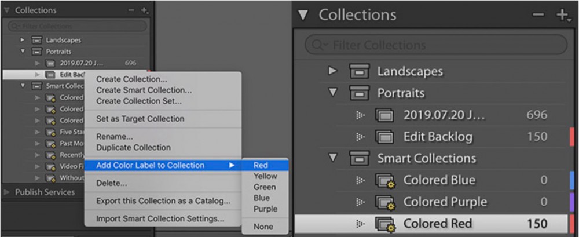Collapse the Portraits set in the large panel
The width and height of the screenshot is (579, 237).
tap(333, 93)
